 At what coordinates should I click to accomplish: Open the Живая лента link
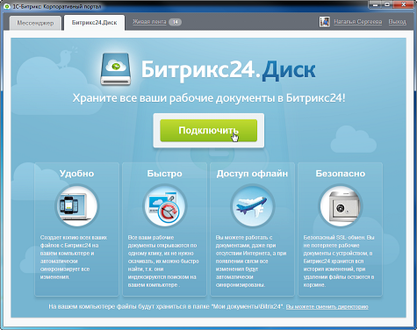point(149,22)
